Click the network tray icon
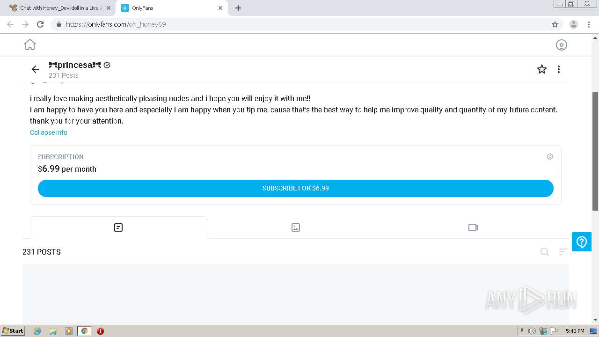 [543, 331]
